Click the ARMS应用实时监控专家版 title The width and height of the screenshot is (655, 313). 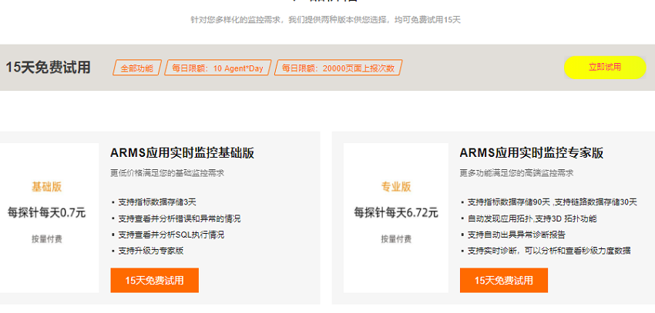click(x=532, y=153)
